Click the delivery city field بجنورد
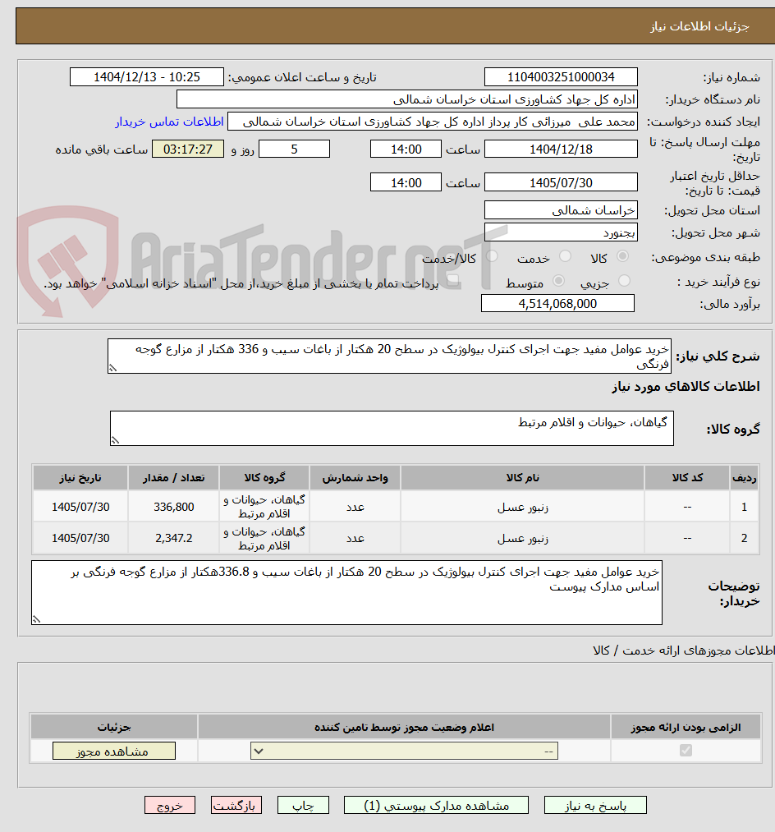Image resolution: width=775 pixels, height=832 pixels. 561,232
